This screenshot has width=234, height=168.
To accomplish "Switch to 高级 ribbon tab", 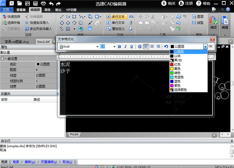I will (47, 10).
